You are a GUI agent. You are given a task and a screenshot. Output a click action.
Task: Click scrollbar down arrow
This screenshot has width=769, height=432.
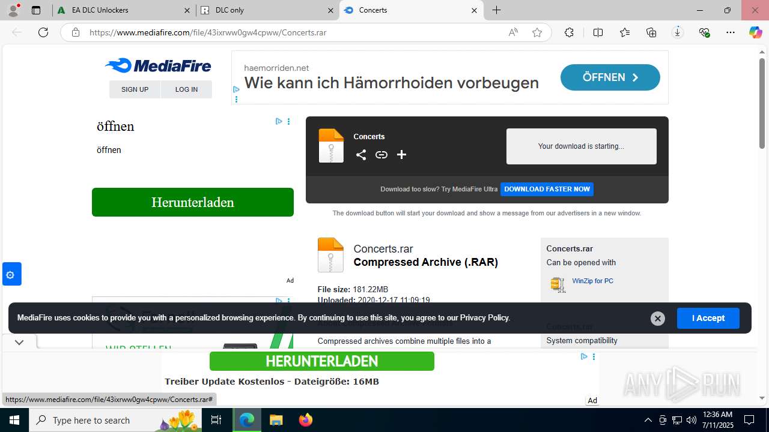[762, 398]
